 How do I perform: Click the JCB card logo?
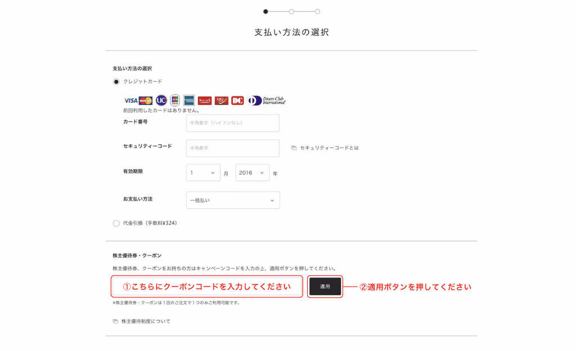click(x=175, y=100)
